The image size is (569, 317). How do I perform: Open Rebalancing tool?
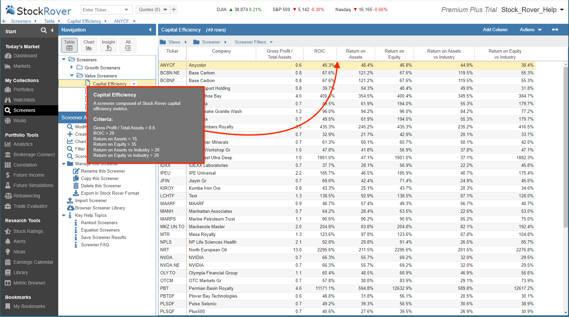26,196
